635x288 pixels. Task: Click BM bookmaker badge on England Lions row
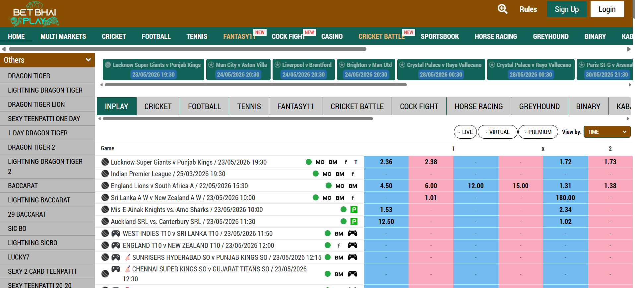(353, 186)
